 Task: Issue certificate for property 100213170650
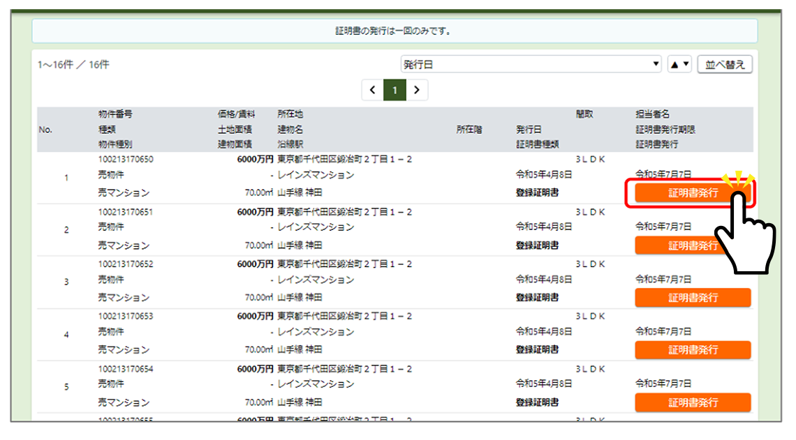[693, 192]
